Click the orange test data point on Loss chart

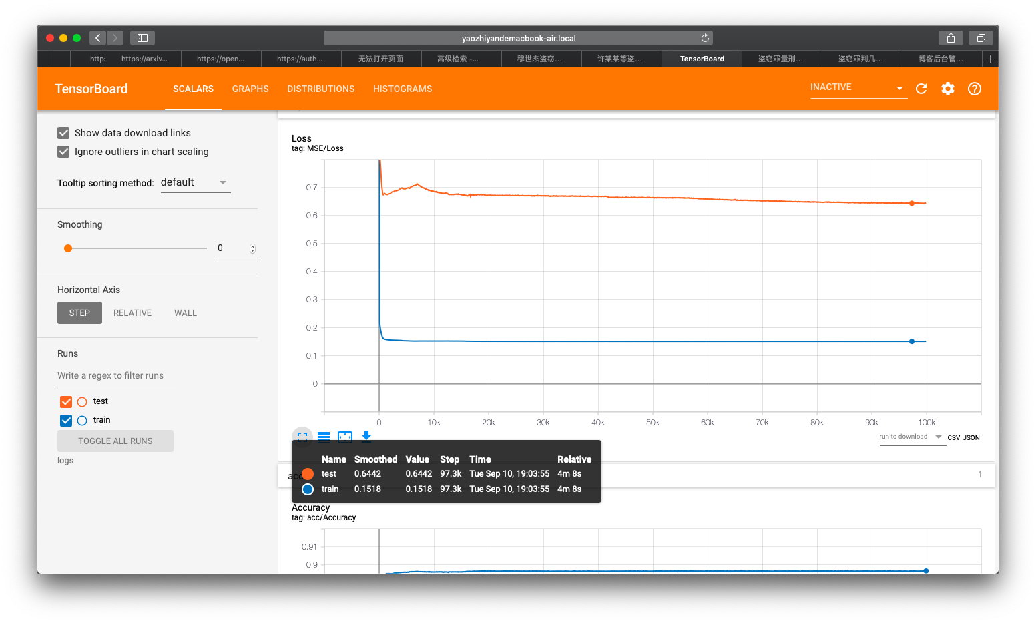coord(912,203)
